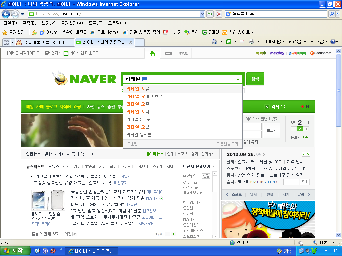Click the Read Mail envelope icon
The width and height of the screenshot is (342, 256).
242,42
